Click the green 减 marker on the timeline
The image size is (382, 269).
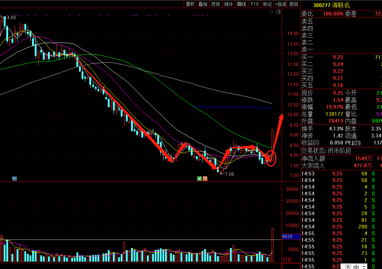(x=200, y=179)
